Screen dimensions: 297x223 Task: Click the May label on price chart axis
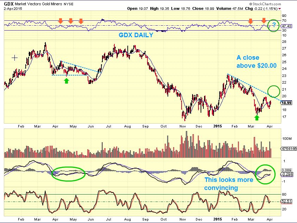(x=73, y=126)
